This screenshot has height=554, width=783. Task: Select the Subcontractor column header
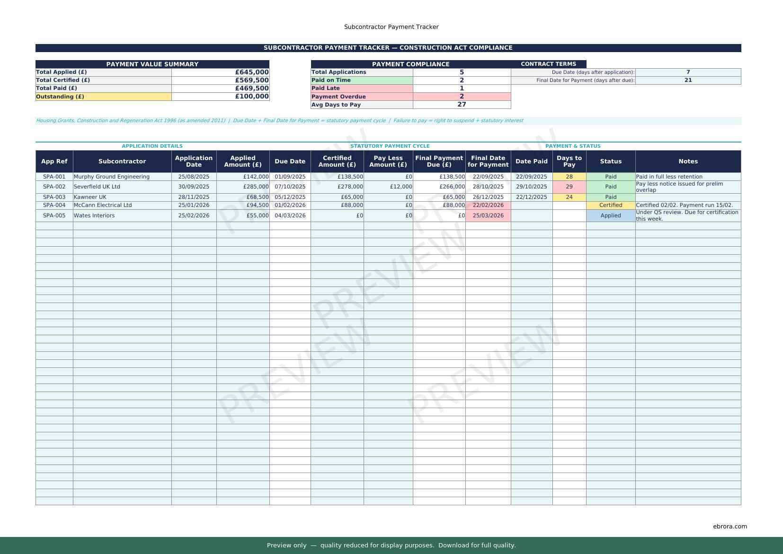click(x=122, y=161)
